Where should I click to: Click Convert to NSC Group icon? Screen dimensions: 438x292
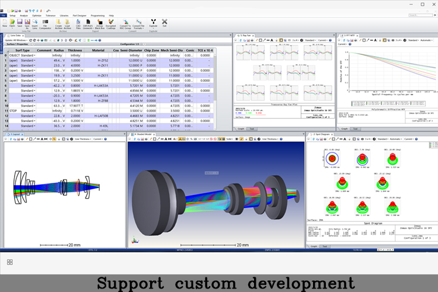coord(125,23)
